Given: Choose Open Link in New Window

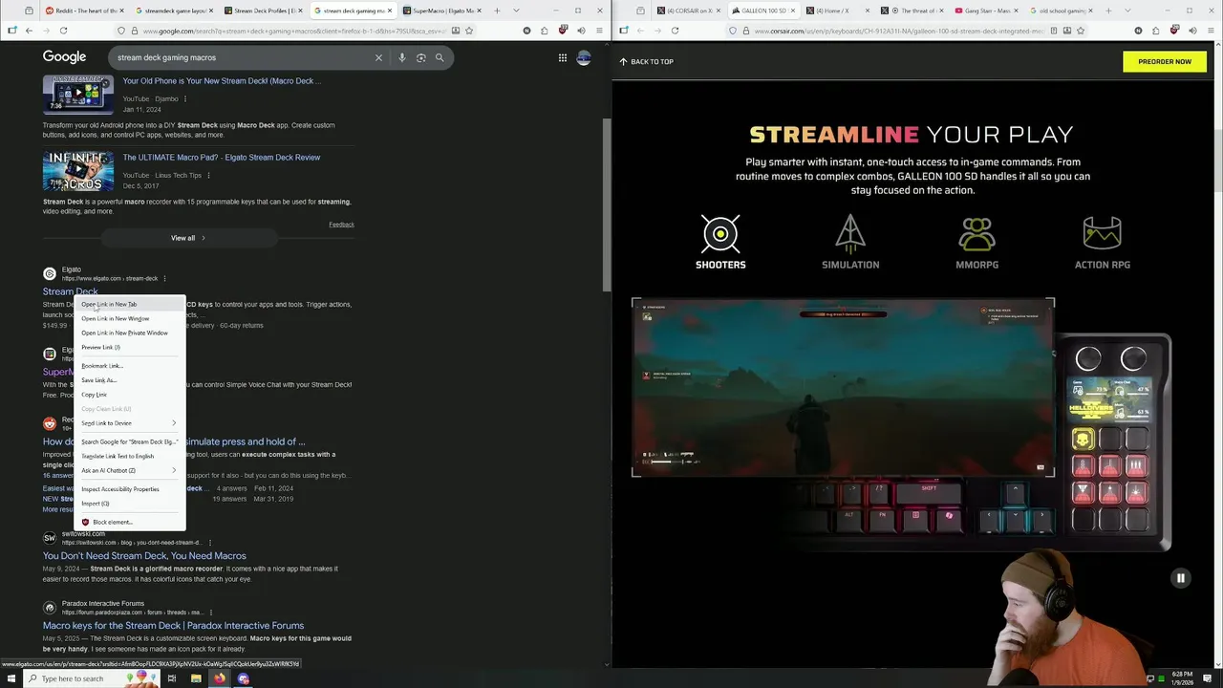Looking at the screenshot, I should tap(129, 318).
